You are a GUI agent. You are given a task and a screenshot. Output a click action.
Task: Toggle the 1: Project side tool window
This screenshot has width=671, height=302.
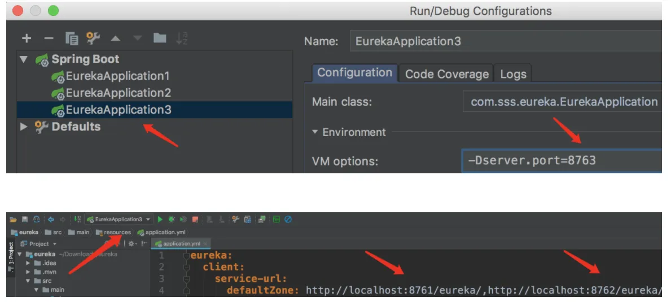pyautogui.click(x=11, y=257)
